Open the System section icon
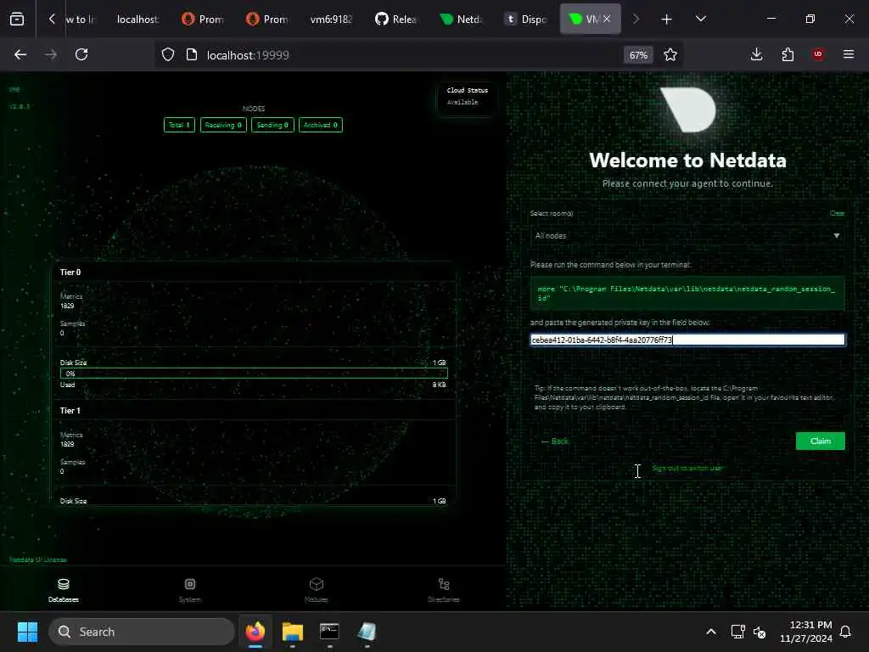The image size is (869, 652). tap(190, 584)
